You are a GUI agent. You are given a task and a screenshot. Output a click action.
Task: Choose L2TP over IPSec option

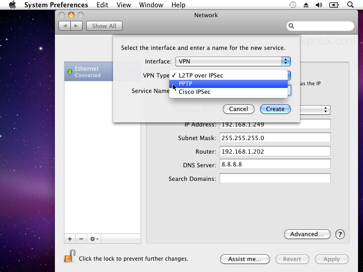(x=228, y=75)
